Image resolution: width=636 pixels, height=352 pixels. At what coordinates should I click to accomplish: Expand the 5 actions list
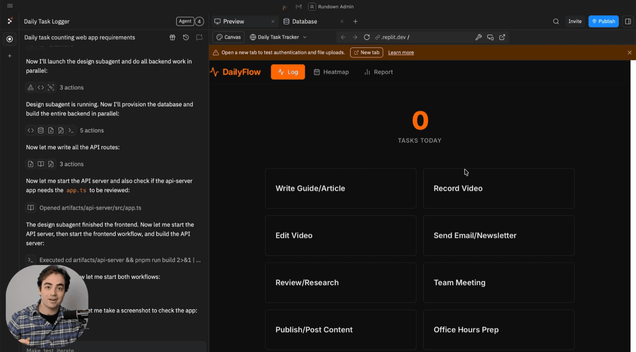[x=92, y=130]
